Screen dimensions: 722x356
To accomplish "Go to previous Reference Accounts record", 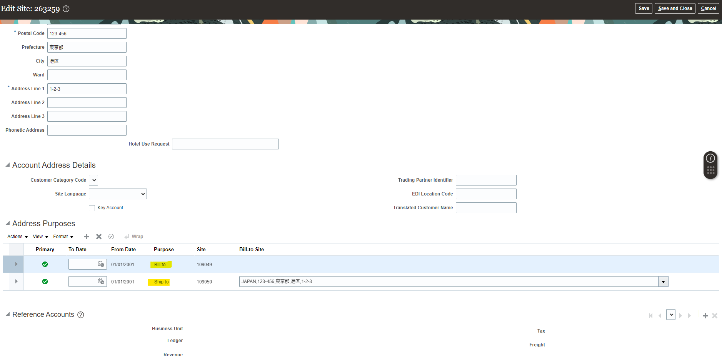I will pos(660,316).
